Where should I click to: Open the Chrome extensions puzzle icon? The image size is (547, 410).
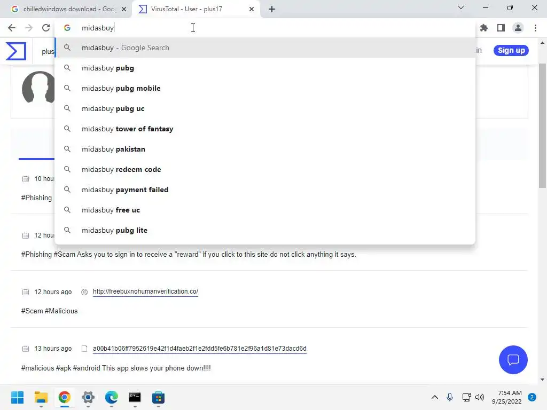pyautogui.click(x=484, y=28)
